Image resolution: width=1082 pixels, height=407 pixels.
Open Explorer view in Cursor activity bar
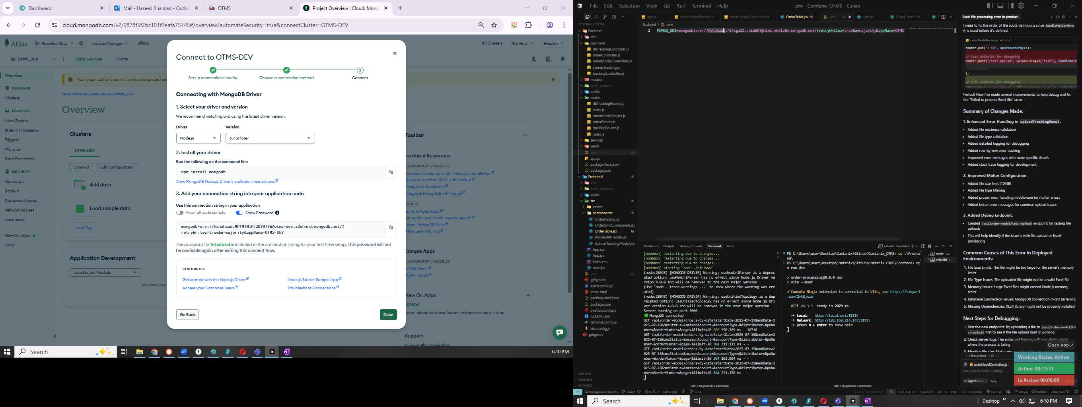coord(587,17)
